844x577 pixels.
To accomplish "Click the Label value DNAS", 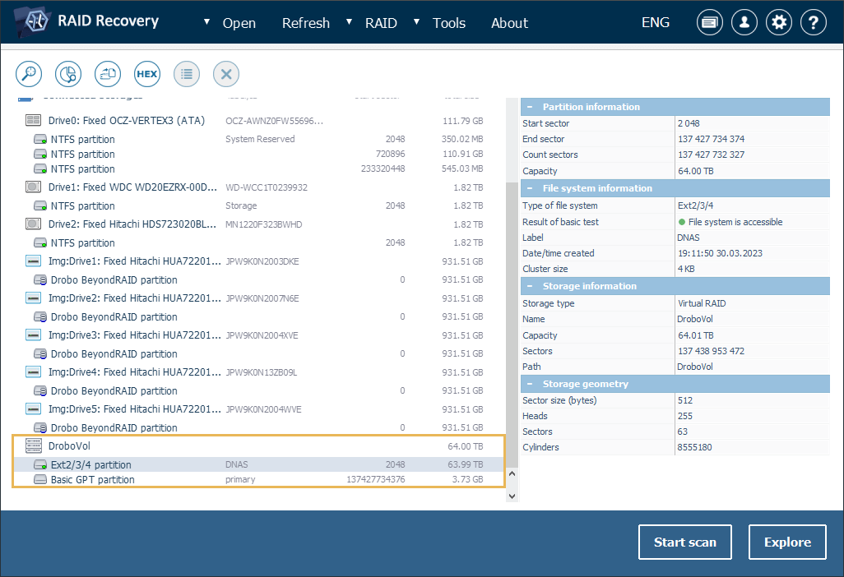I will click(689, 238).
